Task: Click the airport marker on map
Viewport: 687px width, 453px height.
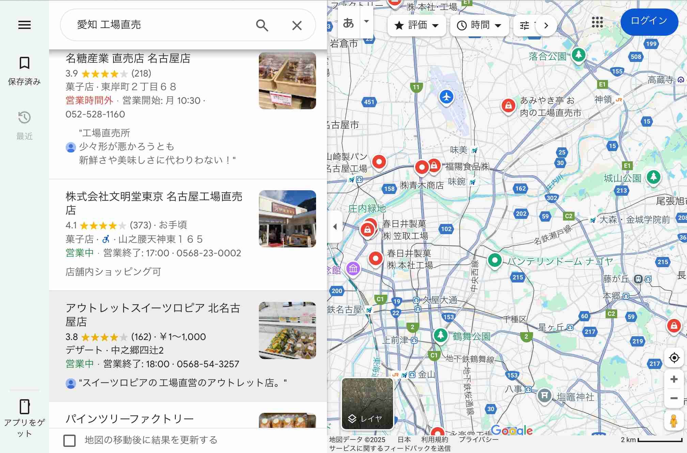Action: pyautogui.click(x=446, y=97)
